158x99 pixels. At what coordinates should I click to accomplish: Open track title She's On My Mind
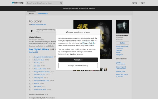click(40, 89)
